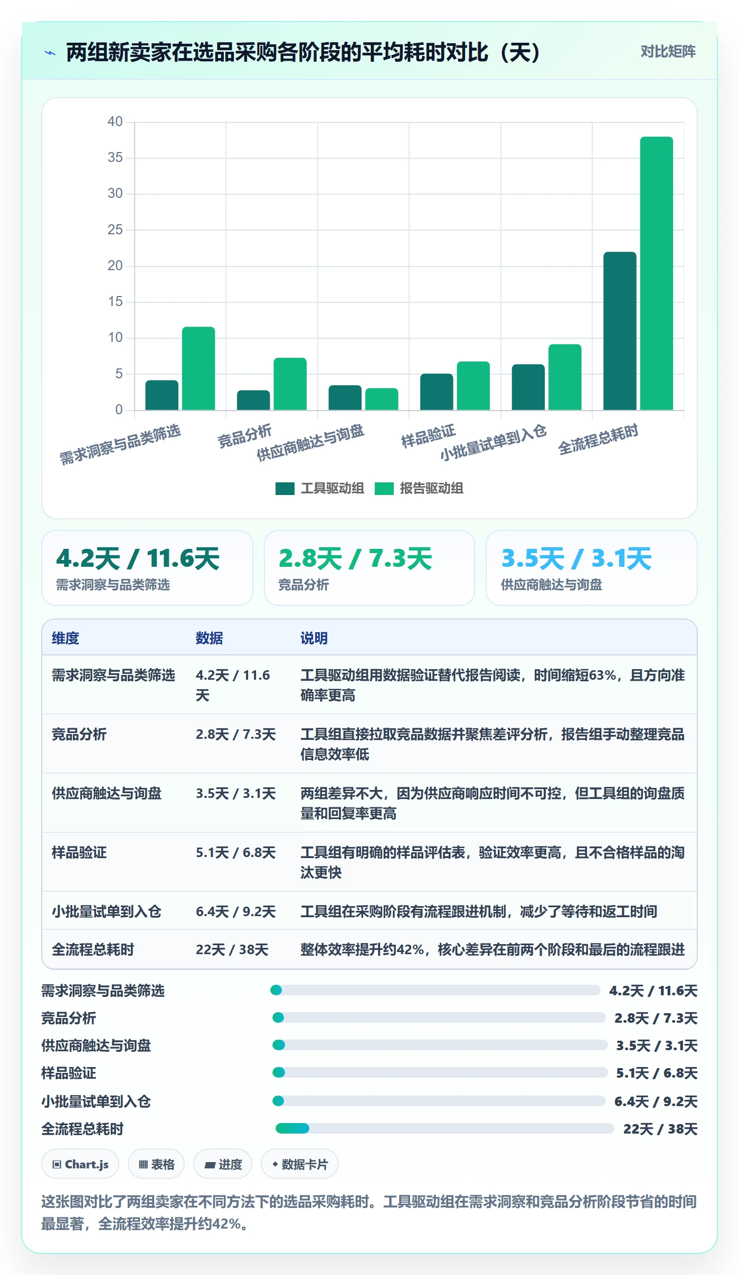Screen dimensions: 739x1275
Task: Click the 供应商触达与询盘 progress bar
Action: [x=440, y=1045]
